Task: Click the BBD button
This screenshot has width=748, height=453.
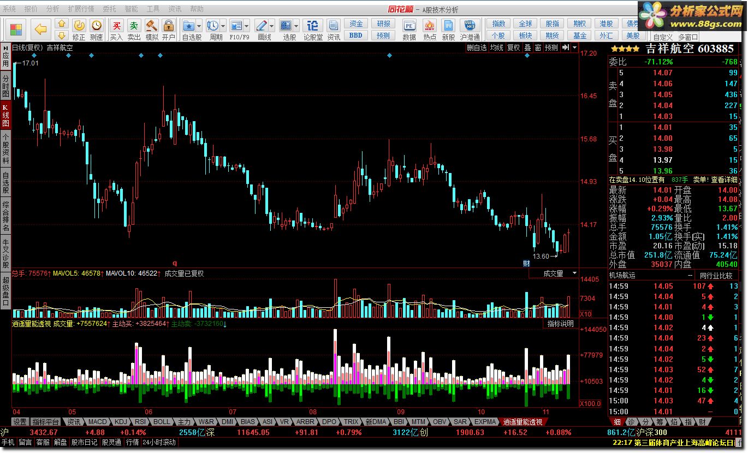Action: (x=356, y=35)
